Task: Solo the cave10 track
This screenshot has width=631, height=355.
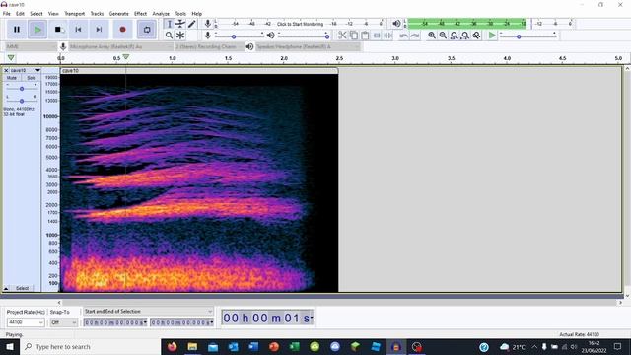Action: (31, 78)
